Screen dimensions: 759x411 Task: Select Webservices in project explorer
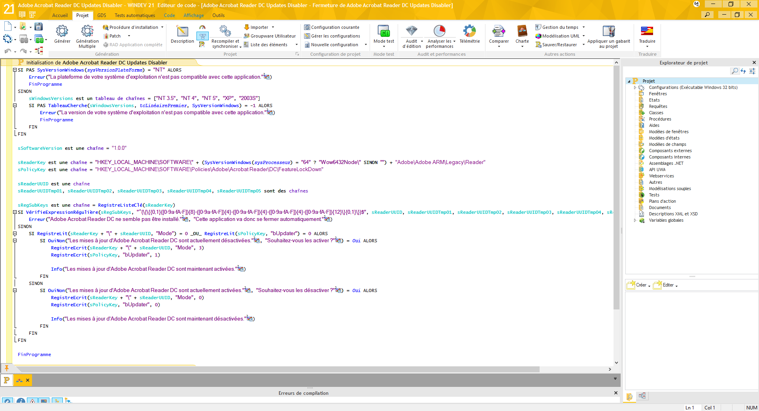click(x=661, y=176)
